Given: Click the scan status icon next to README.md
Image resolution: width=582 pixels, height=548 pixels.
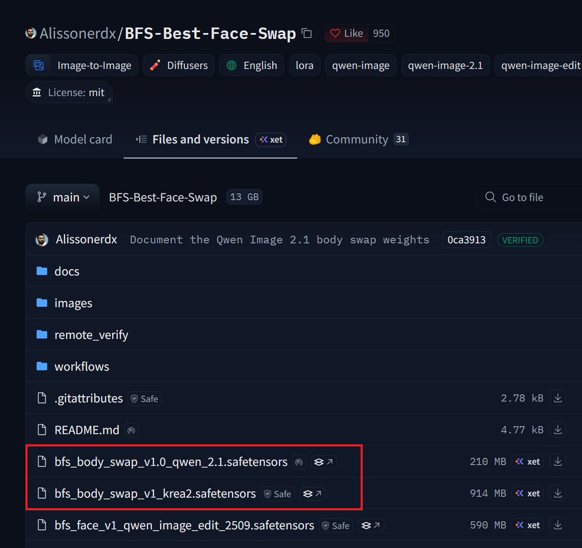Looking at the screenshot, I should [131, 430].
